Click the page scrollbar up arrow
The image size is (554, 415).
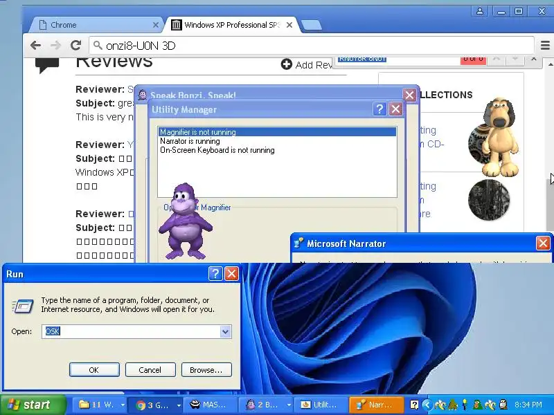coord(550,65)
